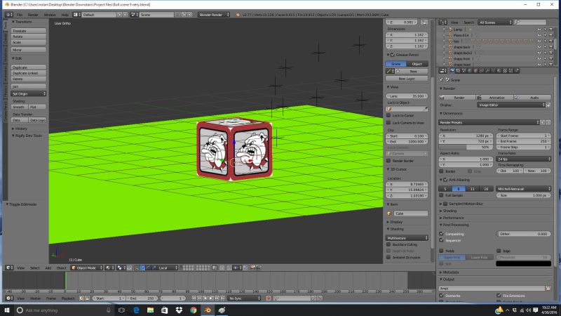Enable Lock to Cursor checkbox
561x316 pixels.
pos(388,115)
